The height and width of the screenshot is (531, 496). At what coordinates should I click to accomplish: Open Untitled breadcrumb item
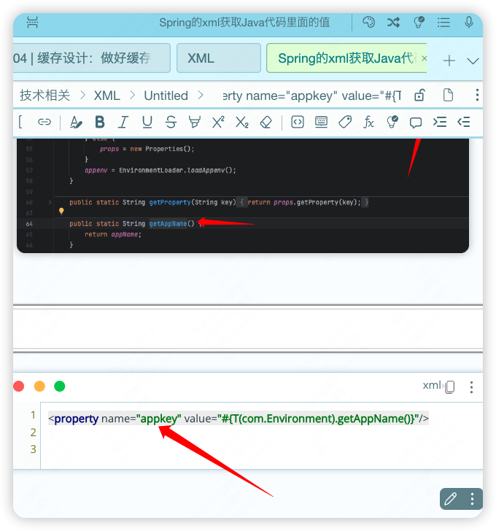[166, 96]
